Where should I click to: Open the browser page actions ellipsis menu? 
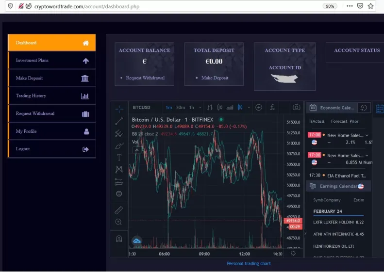pyautogui.click(x=350, y=6)
